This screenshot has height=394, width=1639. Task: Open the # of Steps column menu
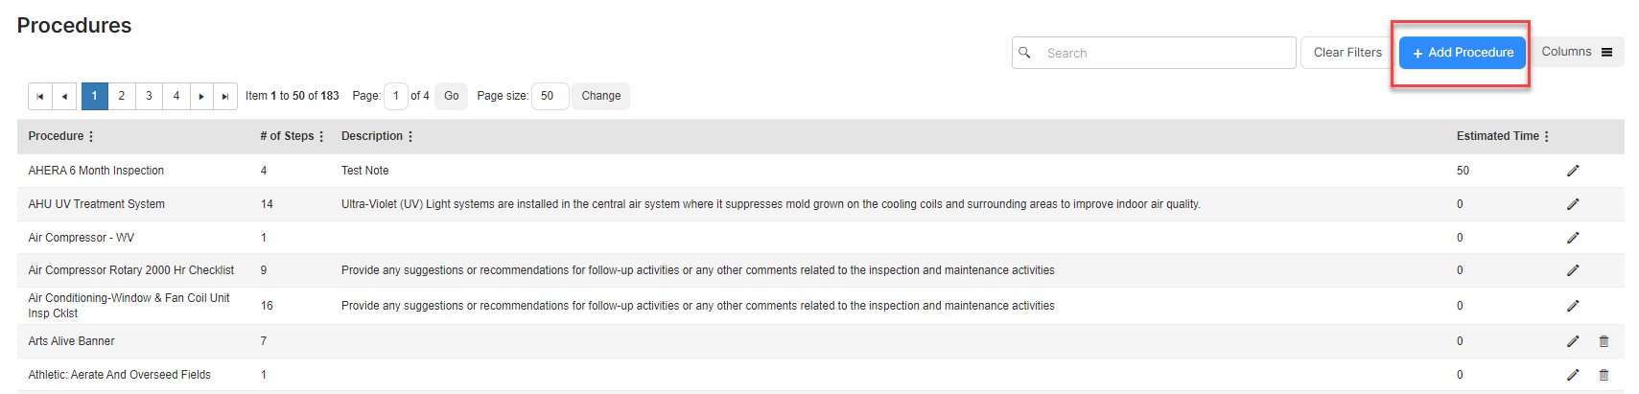(x=321, y=137)
